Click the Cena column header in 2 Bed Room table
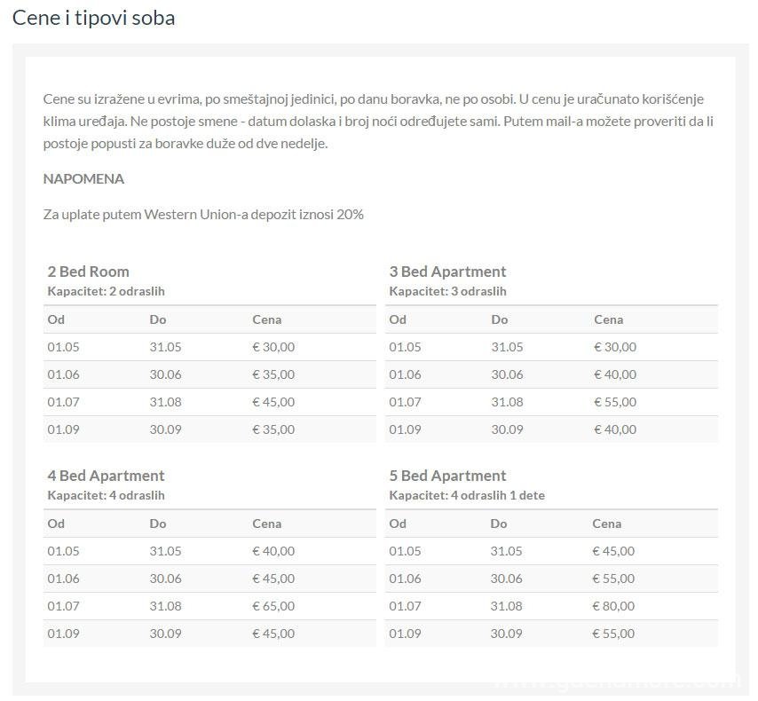Viewport: 758px width, 701px height. (266, 319)
